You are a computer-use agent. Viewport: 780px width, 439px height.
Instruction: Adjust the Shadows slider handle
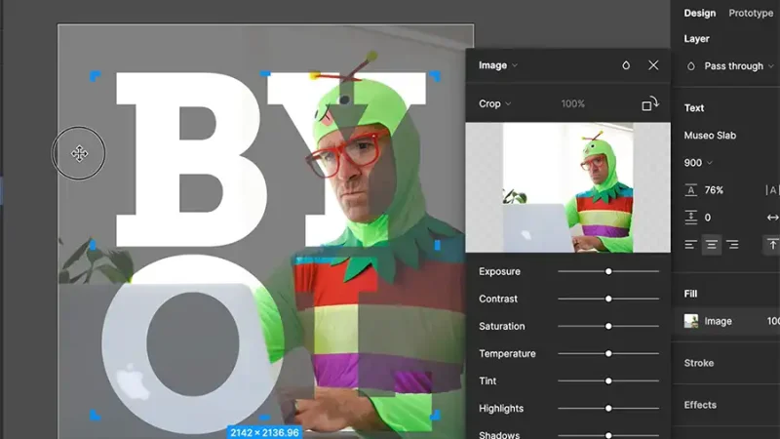607,435
